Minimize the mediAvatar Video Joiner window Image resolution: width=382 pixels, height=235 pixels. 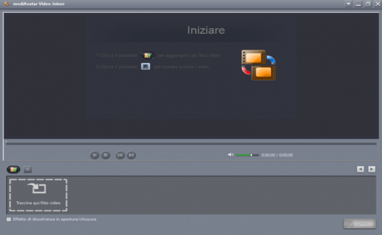click(x=358, y=4)
